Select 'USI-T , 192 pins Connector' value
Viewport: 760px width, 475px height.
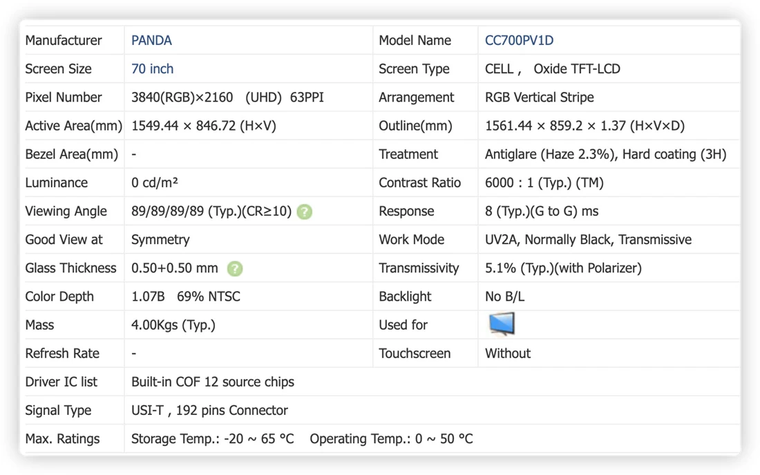tap(209, 411)
